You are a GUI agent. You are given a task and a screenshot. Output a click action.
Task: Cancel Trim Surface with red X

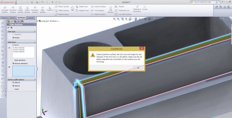(x=11, y=28)
